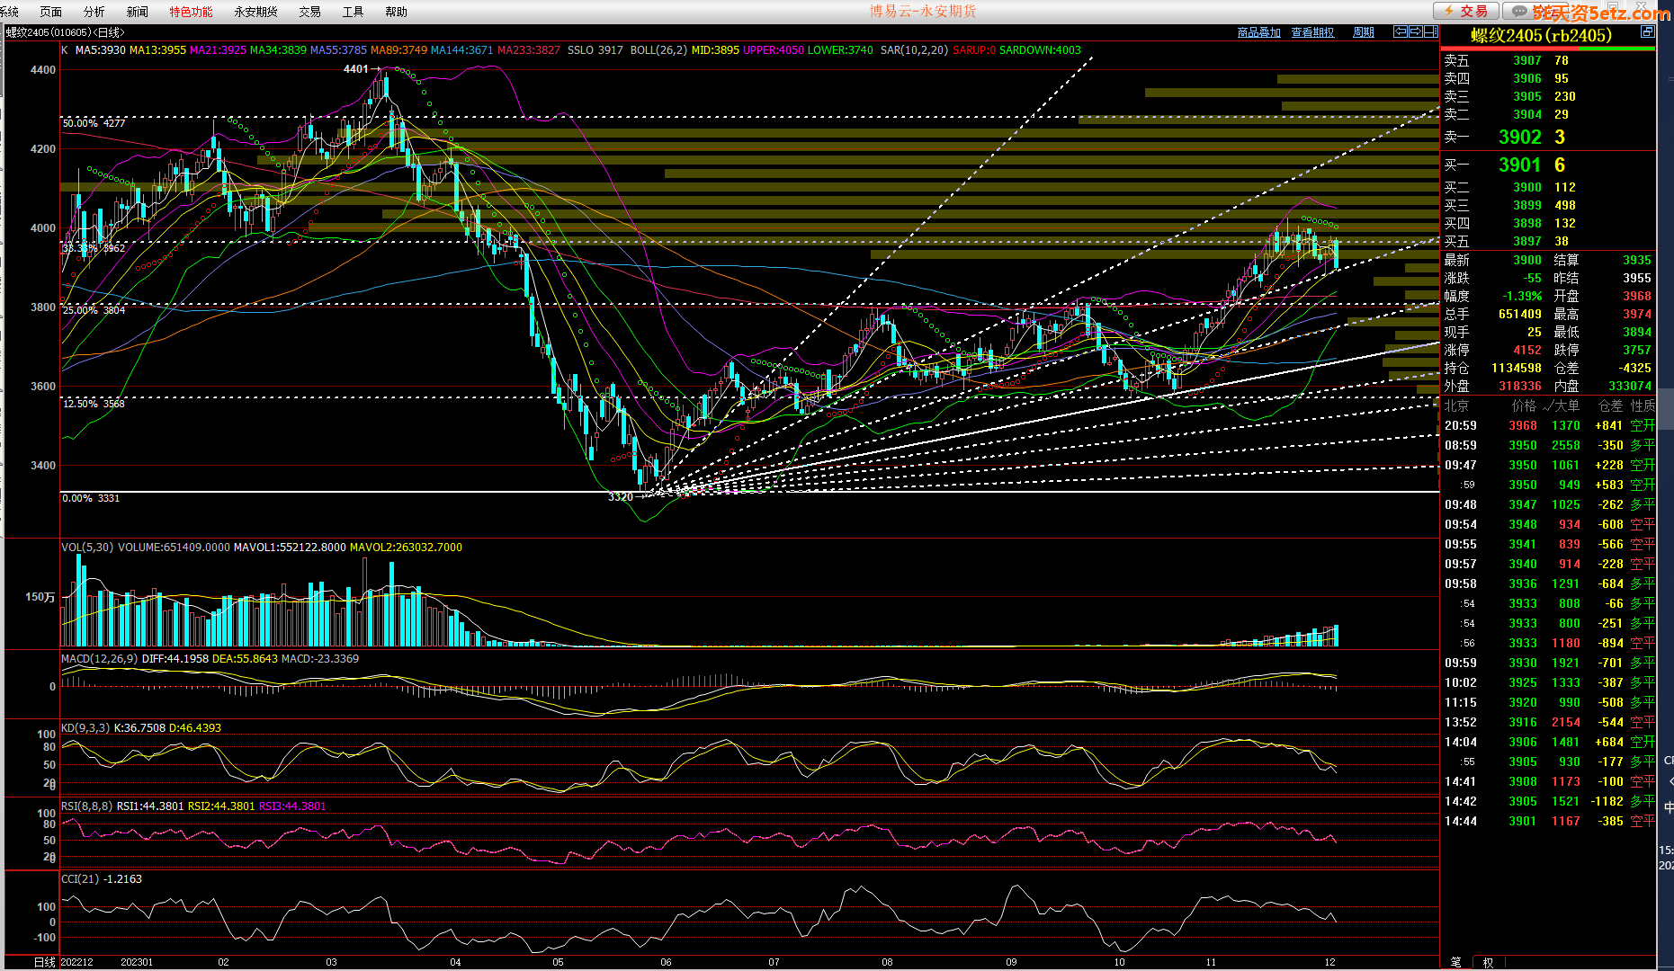Click the 4401 high price marker on chart
Image resolution: width=1674 pixels, height=971 pixels.
(x=356, y=69)
